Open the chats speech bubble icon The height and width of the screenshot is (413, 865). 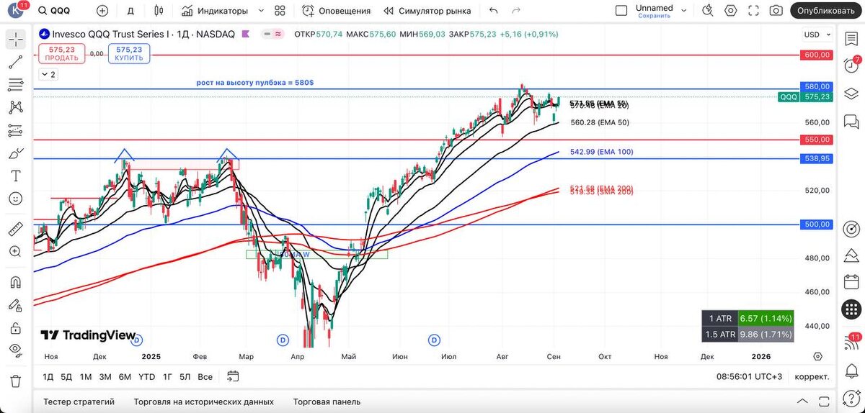pyautogui.click(x=851, y=121)
